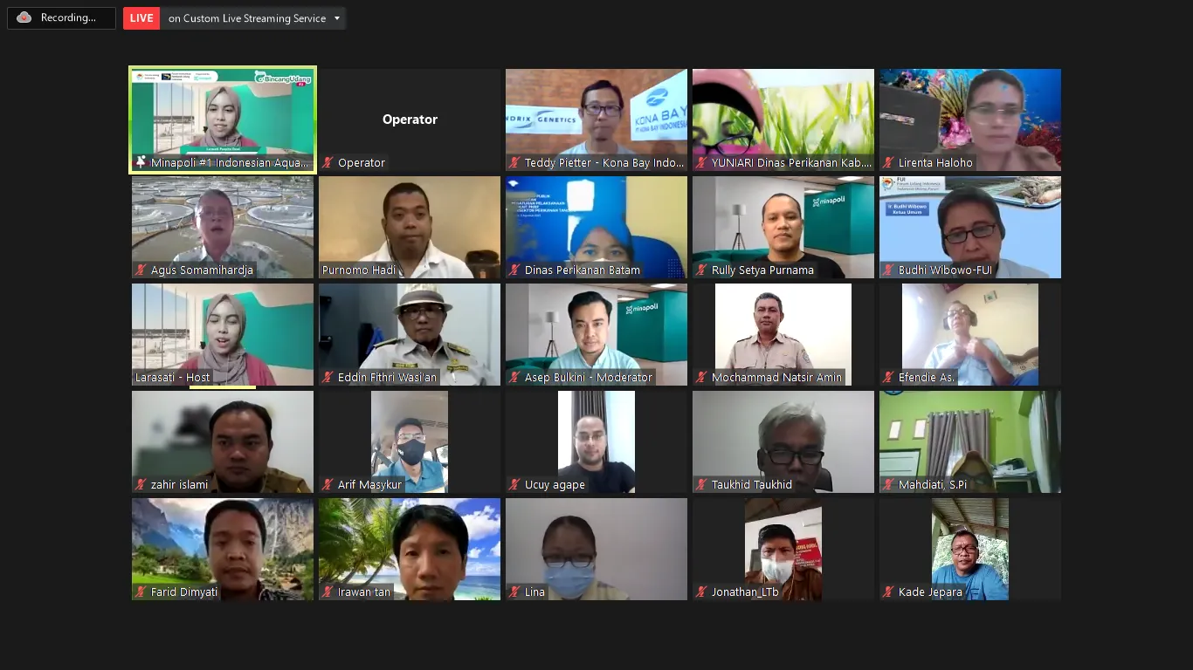Click muted mic icon beside zahir islami
The image size is (1193, 670).
point(141,484)
